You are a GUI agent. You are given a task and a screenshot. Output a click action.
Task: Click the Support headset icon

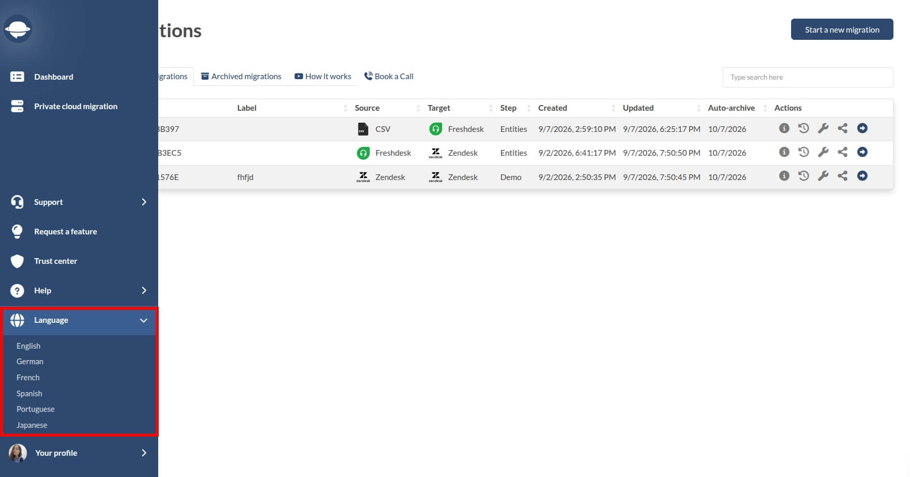(x=17, y=202)
